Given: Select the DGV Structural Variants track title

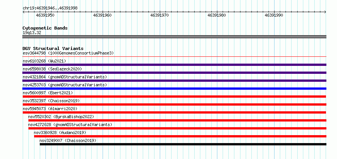Looking at the screenshot, I should click(53, 48).
